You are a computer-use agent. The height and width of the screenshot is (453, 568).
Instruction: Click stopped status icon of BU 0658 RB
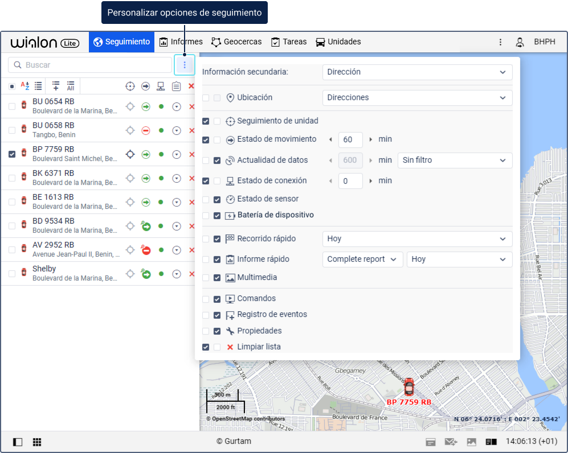point(146,130)
